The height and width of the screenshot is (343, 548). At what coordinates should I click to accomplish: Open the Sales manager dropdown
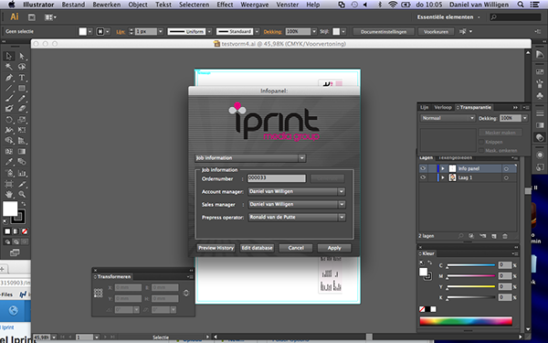click(x=297, y=204)
